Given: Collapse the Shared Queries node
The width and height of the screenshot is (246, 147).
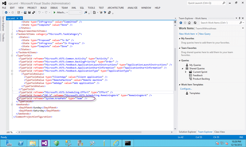Looking at the screenshot, I should (x=182, y=69).
